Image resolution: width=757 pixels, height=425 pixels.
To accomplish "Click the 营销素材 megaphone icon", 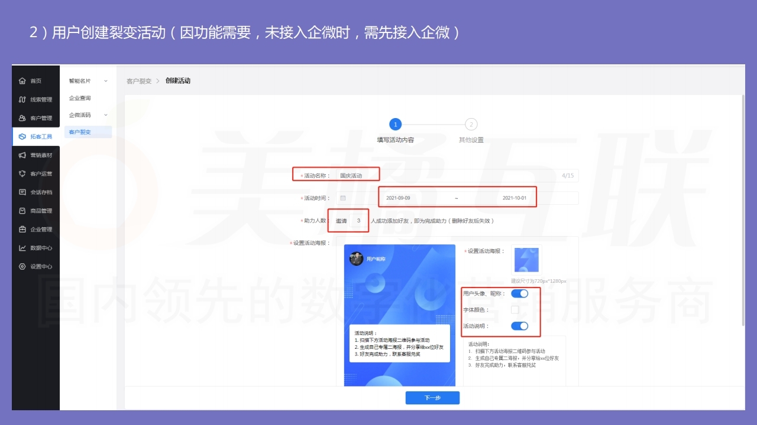I will pos(22,155).
